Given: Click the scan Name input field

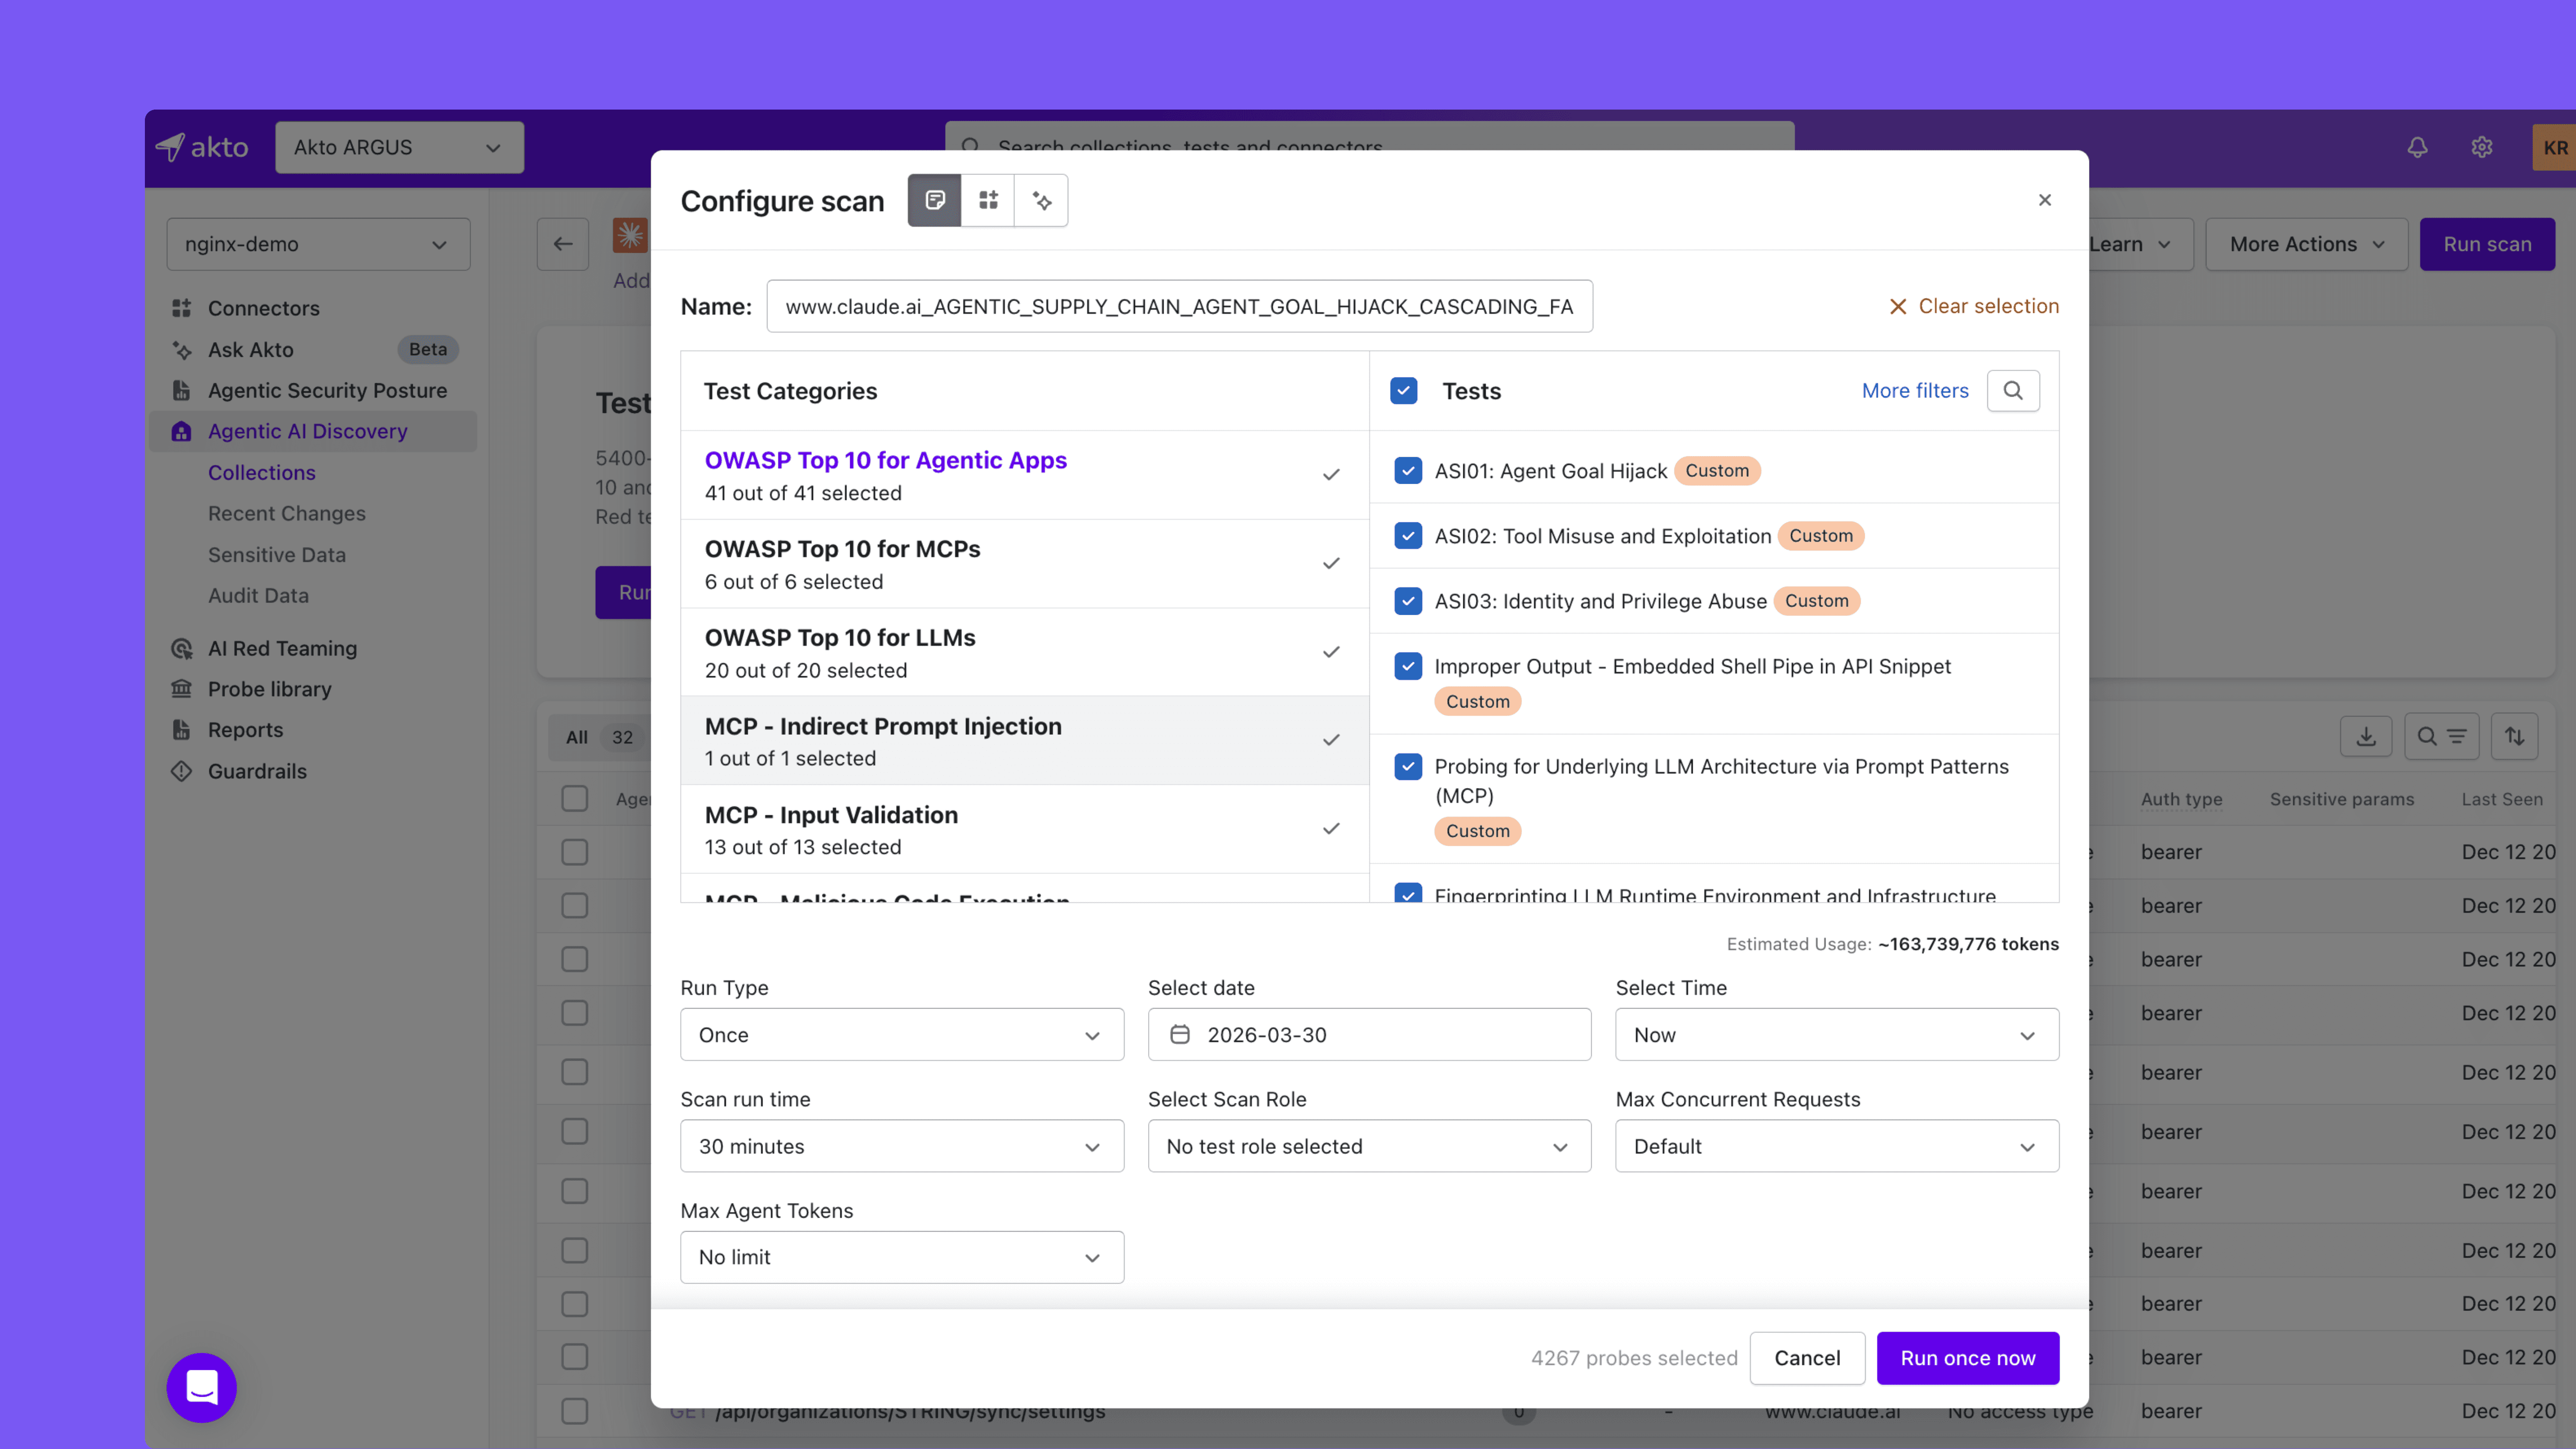Looking at the screenshot, I should coord(1178,306).
